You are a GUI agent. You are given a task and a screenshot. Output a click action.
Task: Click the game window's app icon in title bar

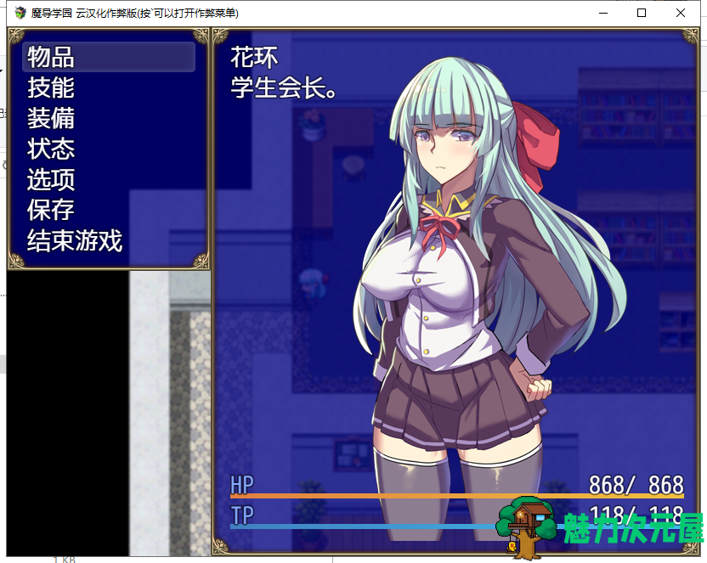[20, 13]
